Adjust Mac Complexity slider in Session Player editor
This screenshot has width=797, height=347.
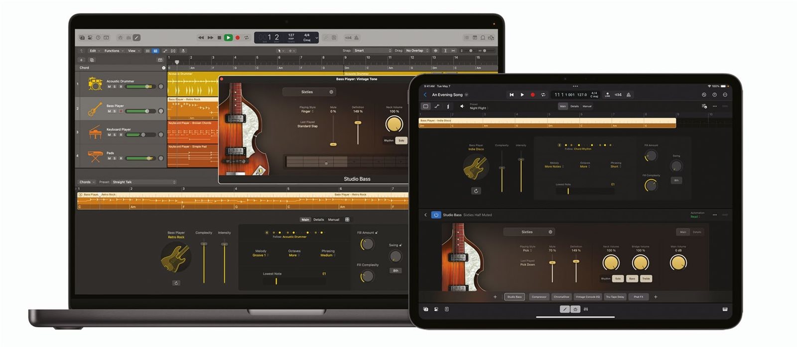click(x=204, y=263)
